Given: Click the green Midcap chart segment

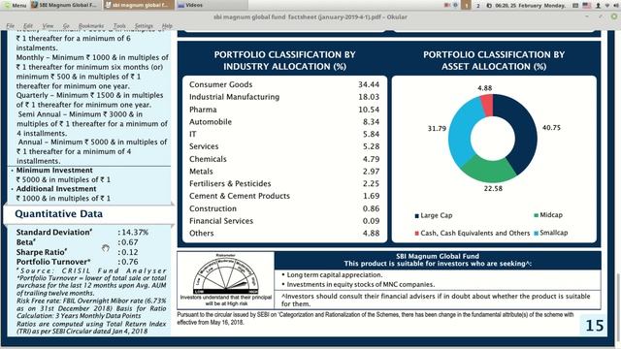Looking at the screenshot, I should coord(489,170).
